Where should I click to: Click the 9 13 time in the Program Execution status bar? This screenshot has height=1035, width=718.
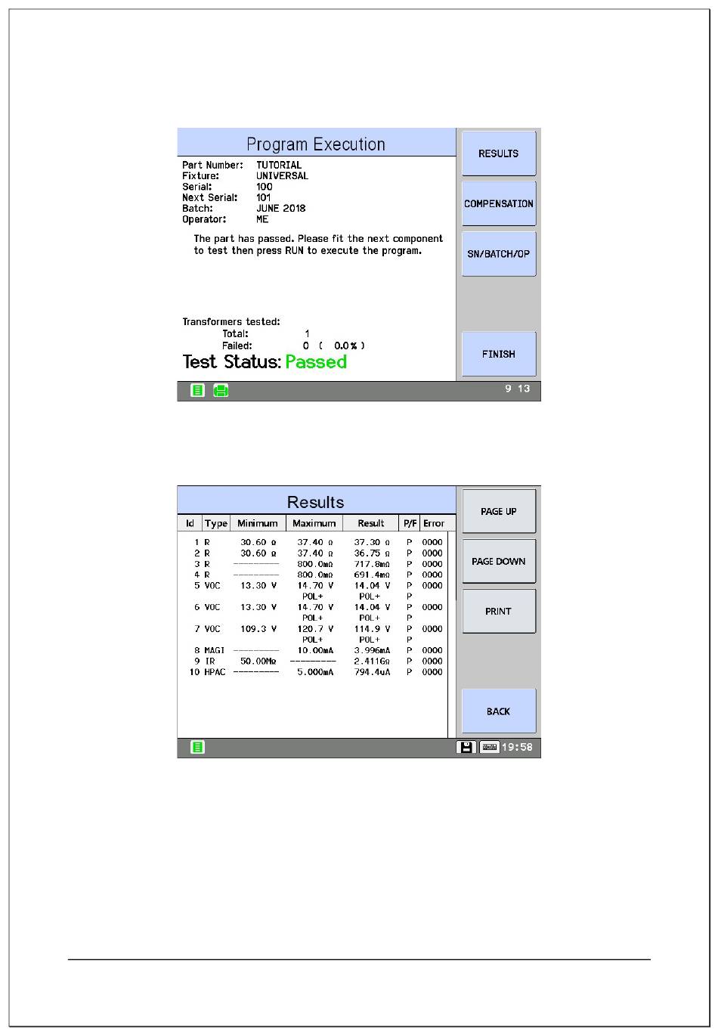coord(518,389)
